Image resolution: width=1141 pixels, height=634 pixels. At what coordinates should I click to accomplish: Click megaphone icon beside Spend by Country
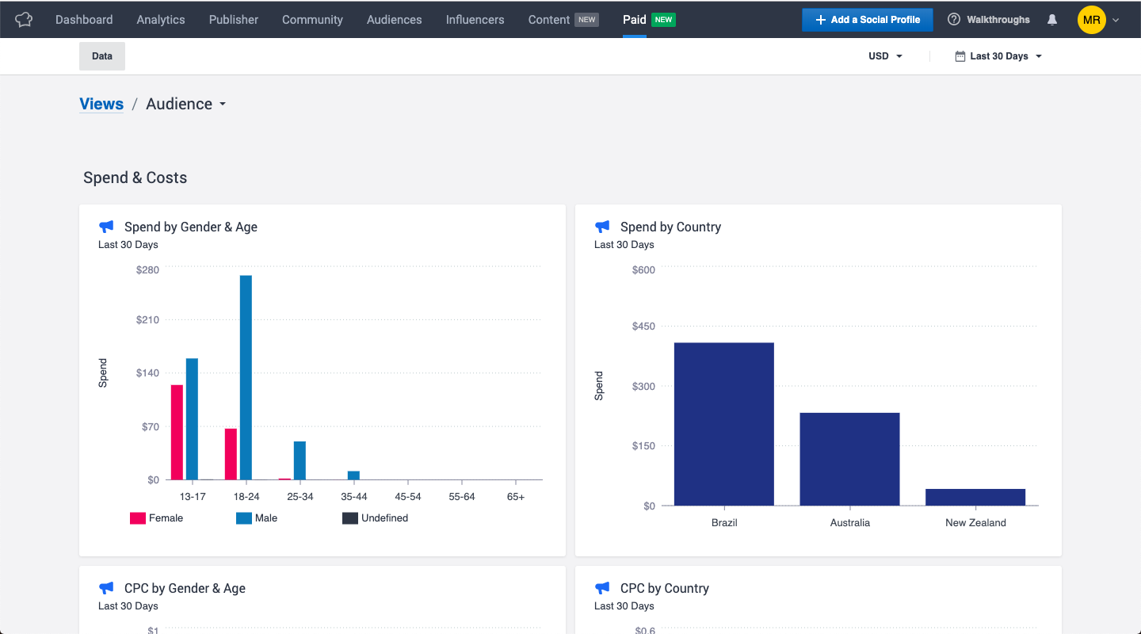pyautogui.click(x=602, y=227)
